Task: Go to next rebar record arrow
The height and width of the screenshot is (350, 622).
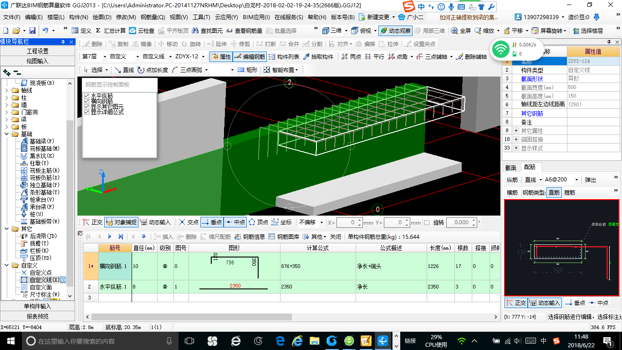Action: [x=110, y=237]
